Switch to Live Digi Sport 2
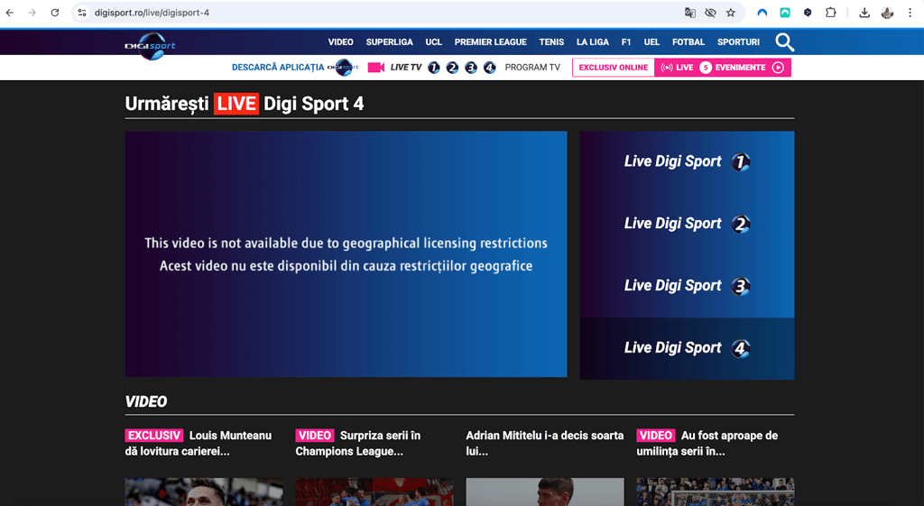This screenshot has width=924, height=506. [687, 224]
